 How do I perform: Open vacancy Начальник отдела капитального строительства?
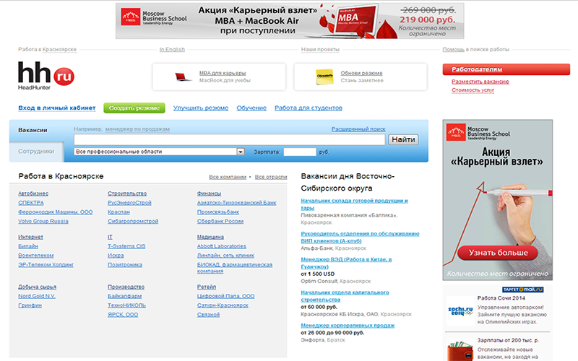345,296
